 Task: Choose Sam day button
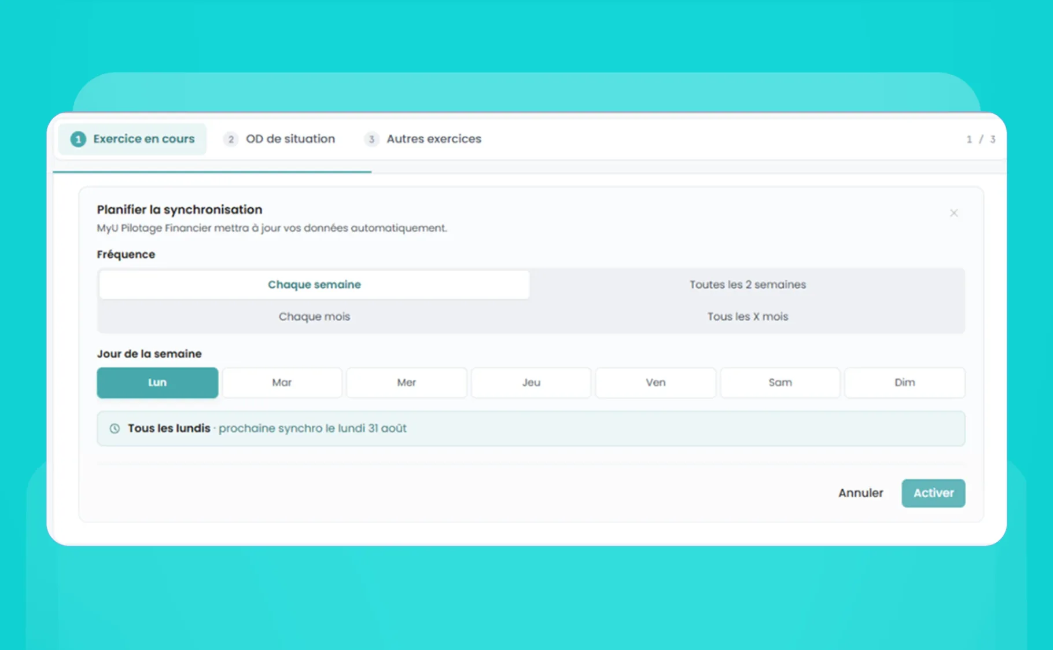coord(780,383)
